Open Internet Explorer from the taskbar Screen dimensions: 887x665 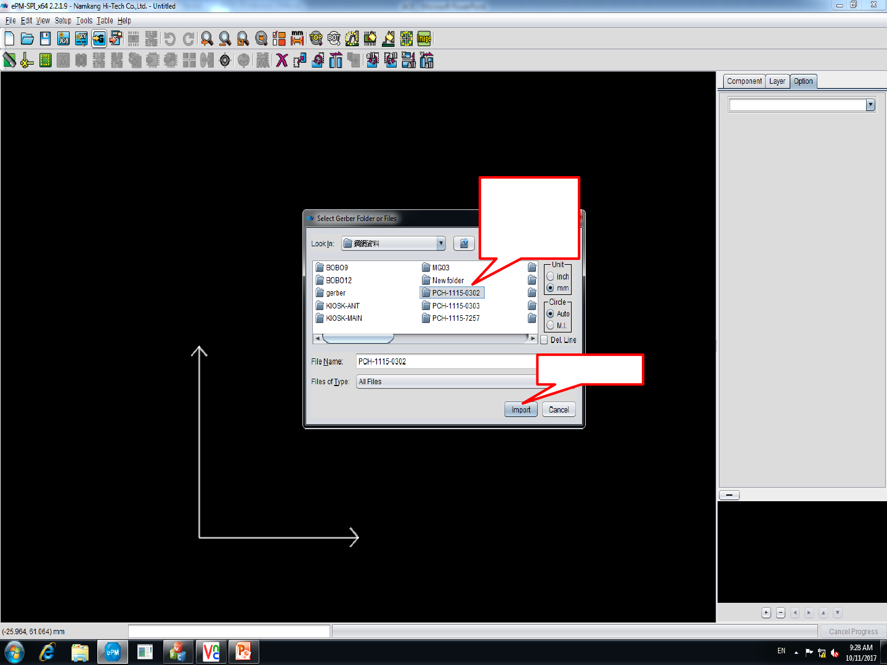click(47, 652)
